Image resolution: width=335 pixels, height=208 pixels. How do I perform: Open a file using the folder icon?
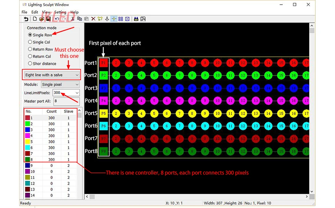[x=42, y=19]
